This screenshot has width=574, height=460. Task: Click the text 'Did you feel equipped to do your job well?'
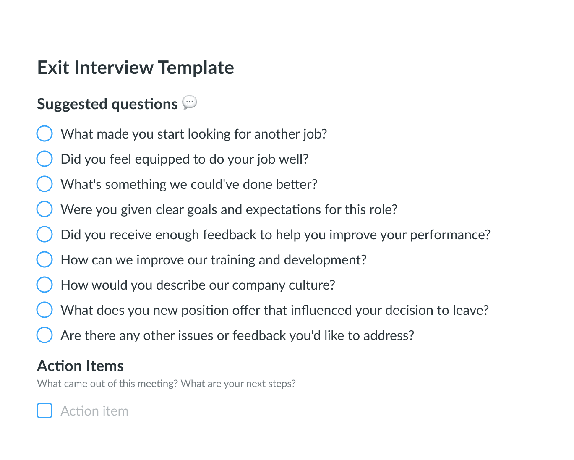185,159
